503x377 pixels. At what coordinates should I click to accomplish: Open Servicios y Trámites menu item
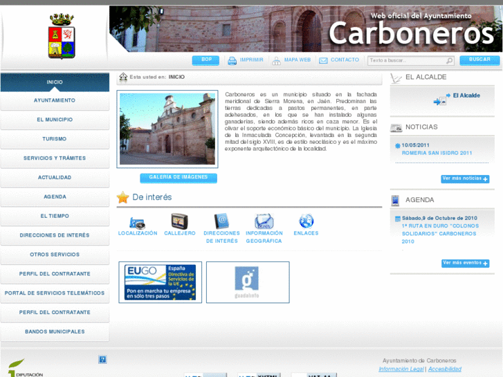tap(55, 158)
